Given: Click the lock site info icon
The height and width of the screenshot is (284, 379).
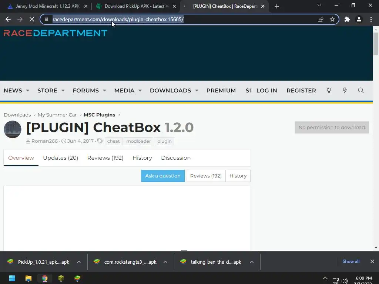Looking at the screenshot, I should 47,19.
